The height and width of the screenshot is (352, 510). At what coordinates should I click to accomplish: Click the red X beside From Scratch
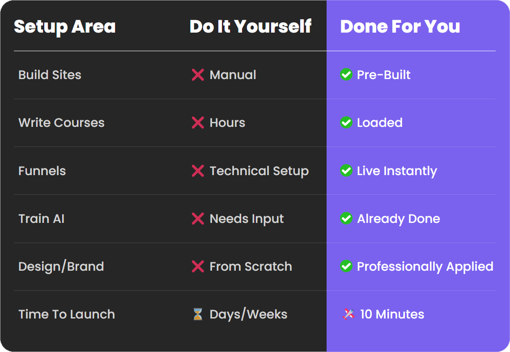click(198, 266)
